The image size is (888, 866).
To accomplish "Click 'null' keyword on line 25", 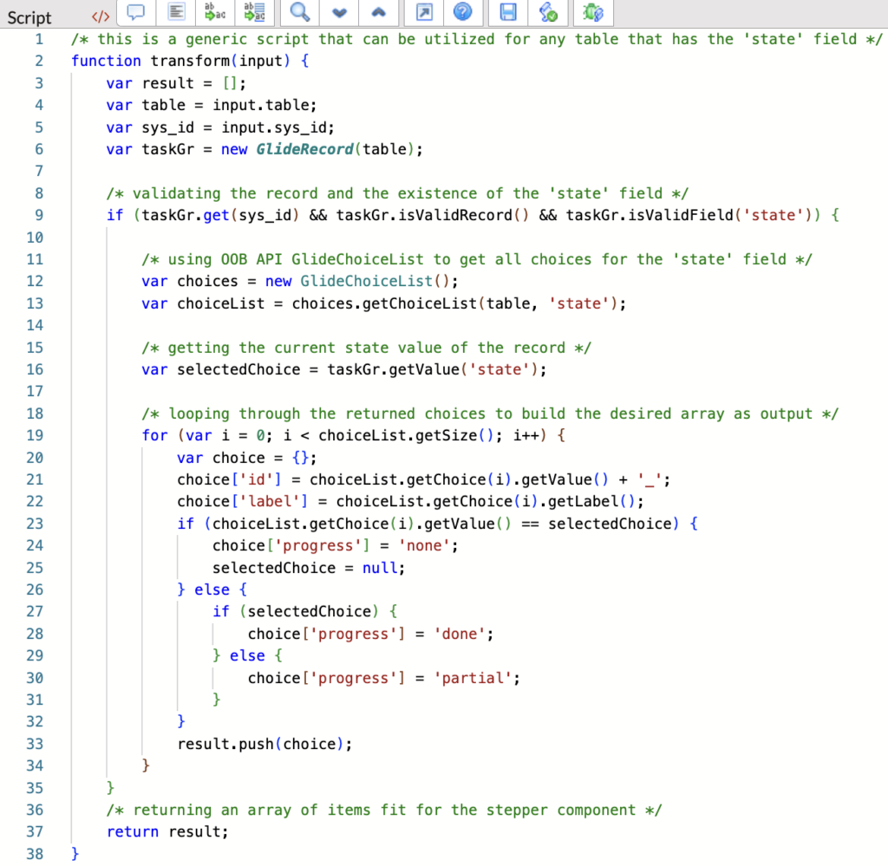I will (380, 568).
